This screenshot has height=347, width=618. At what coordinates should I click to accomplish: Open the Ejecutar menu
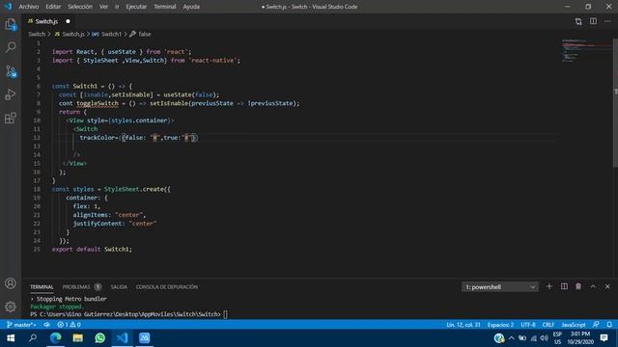coord(136,7)
